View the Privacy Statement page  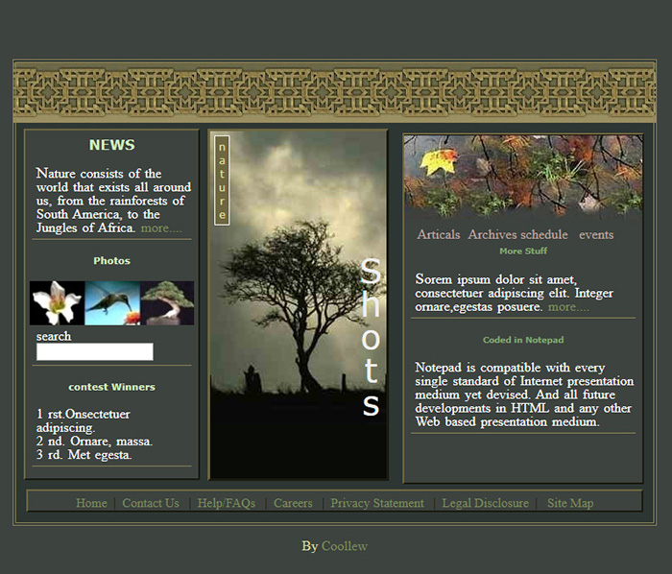pos(377,503)
